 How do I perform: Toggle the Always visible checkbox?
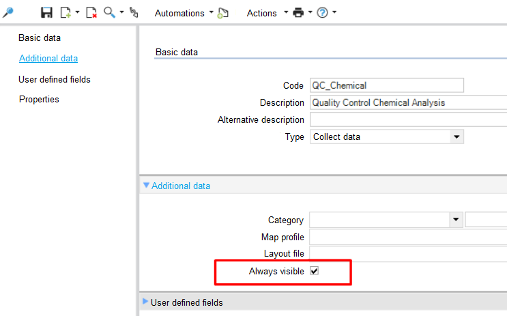click(315, 271)
